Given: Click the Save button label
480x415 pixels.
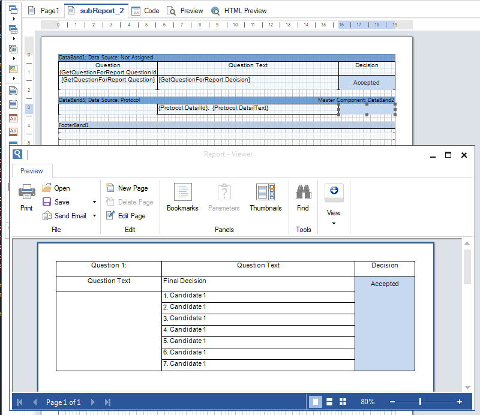Looking at the screenshot, I should click(62, 202).
